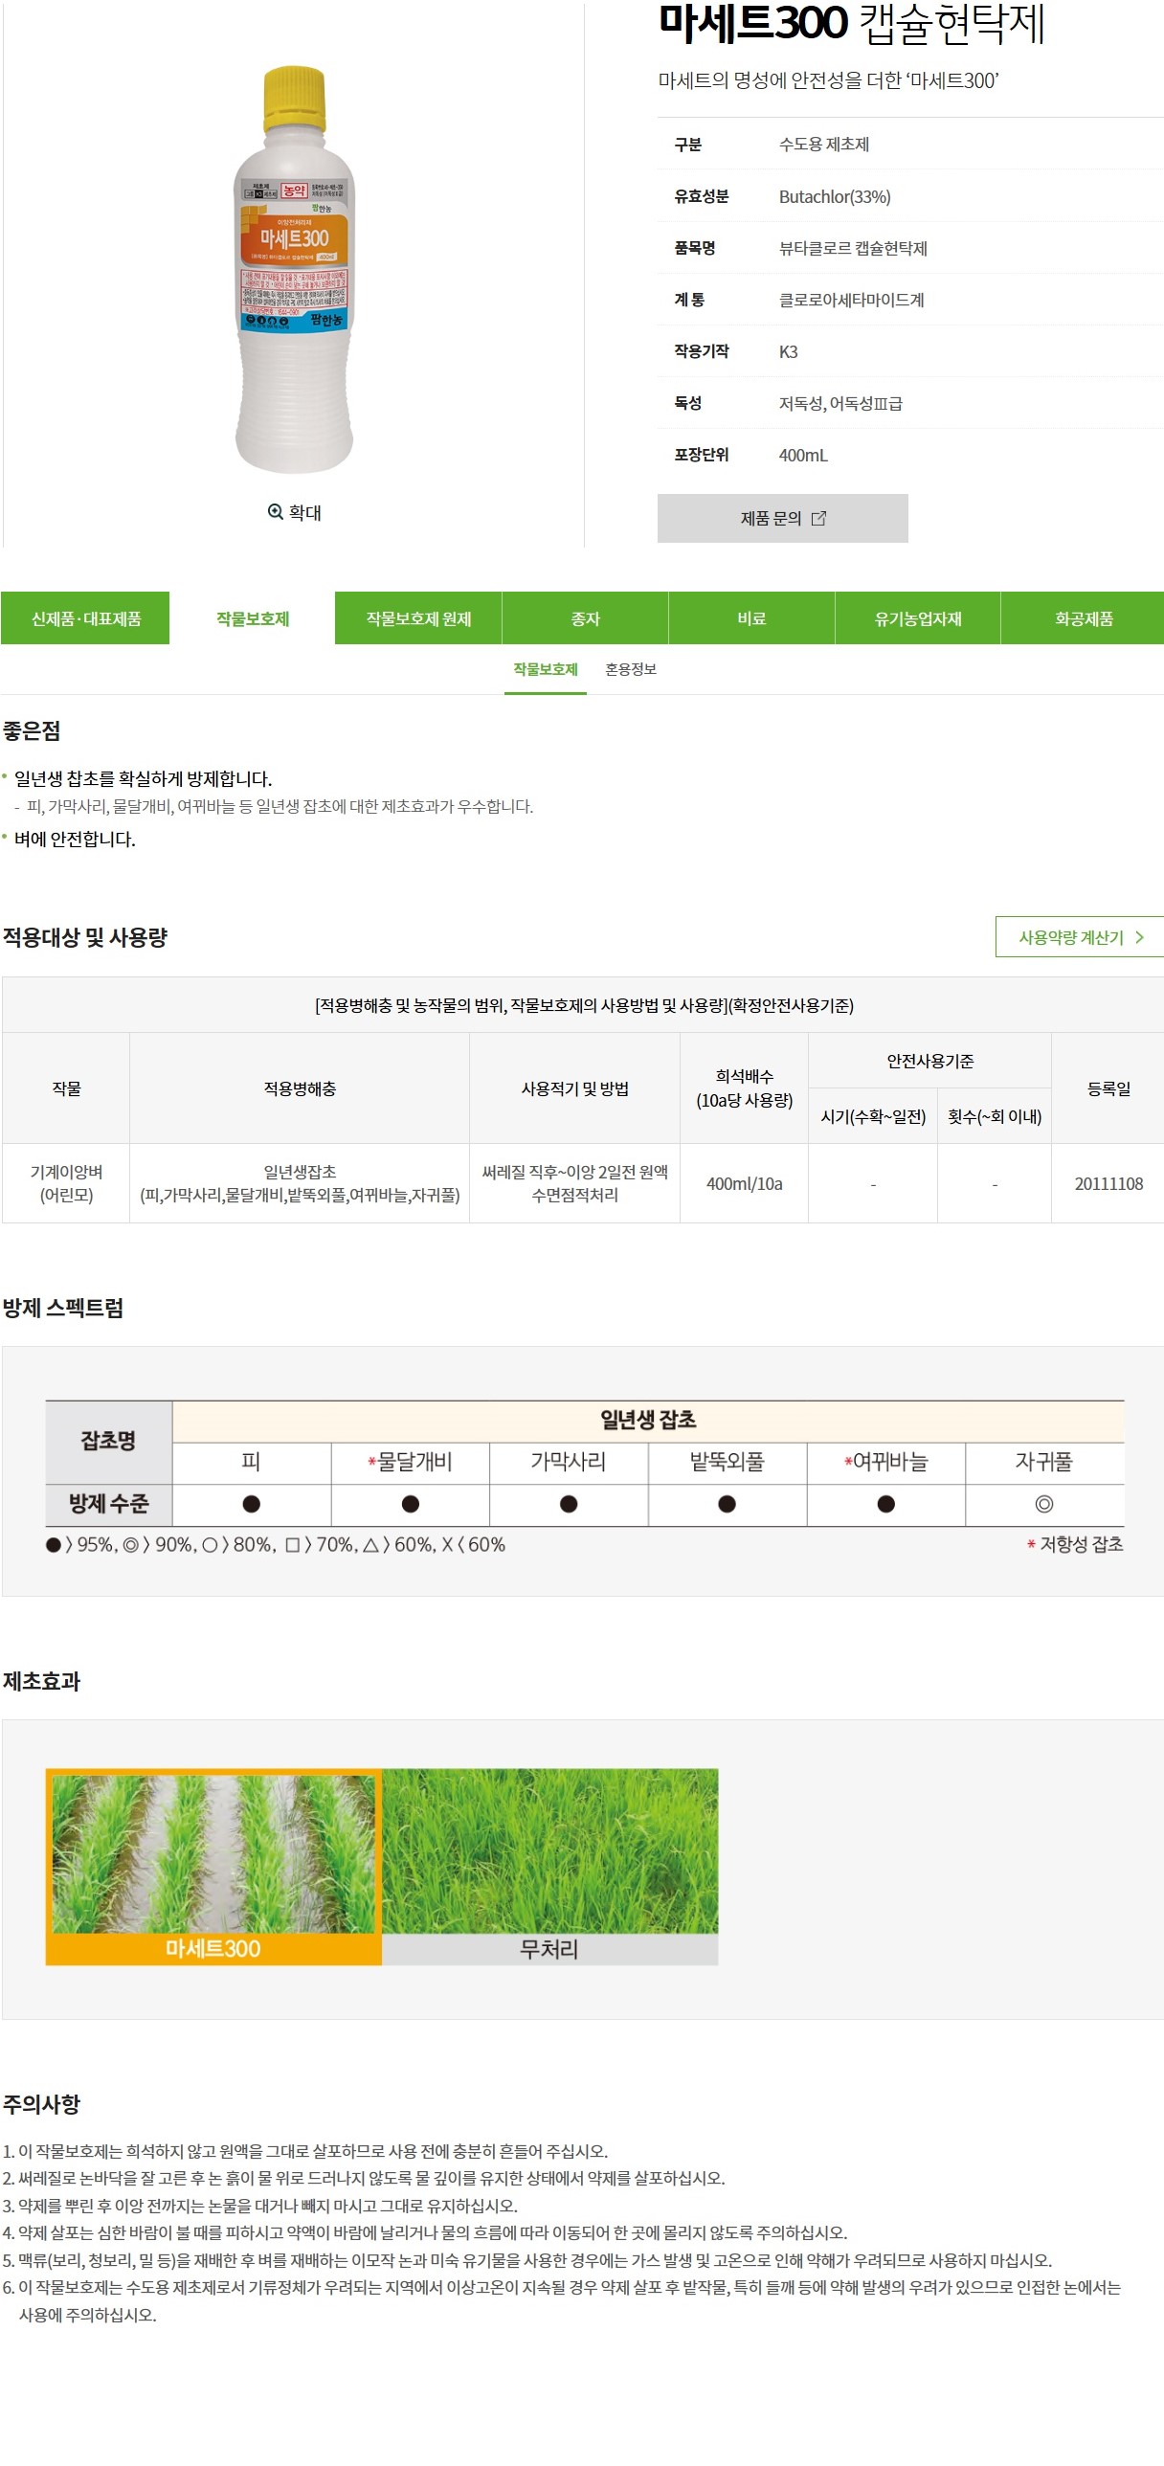
Task: Click the 여뀌바늘 weed column header
Action: pyautogui.click(x=886, y=1463)
